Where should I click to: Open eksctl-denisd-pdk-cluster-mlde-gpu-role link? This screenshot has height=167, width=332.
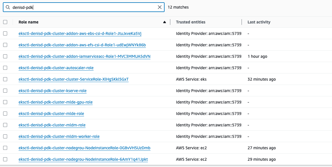(56, 102)
